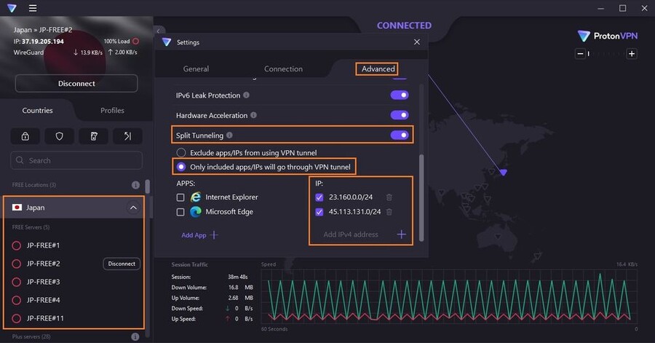This screenshot has height=343, width=655.
Task: Delete the 23.160.0.0/24 IP entry
Action: coord(389,197)
